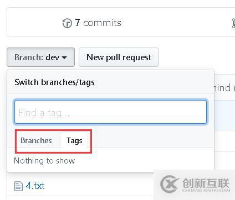Open the 4.txt file link

pyautogui.click(x=35, y=186)
